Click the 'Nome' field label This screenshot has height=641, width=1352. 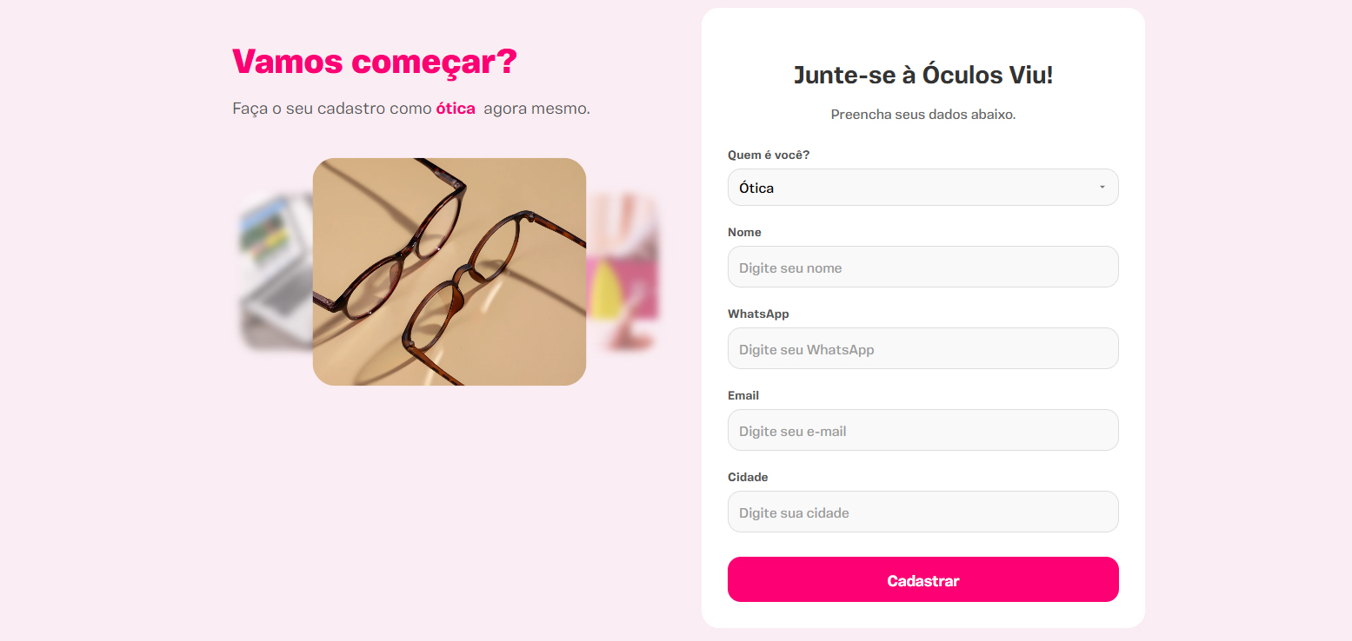click(x=744, y=232)
